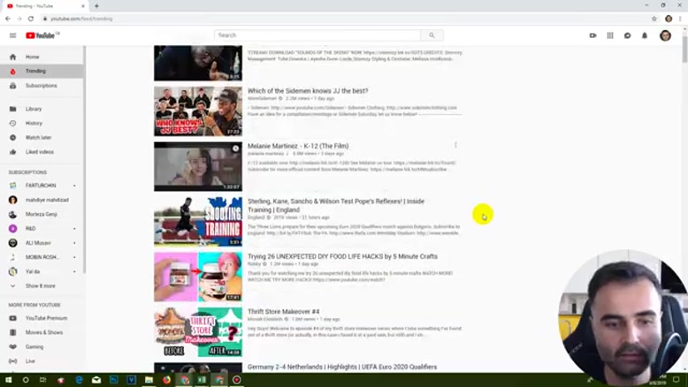The width and height of the screenshot is (688, 387).
Task: Open Melanie Martinez K-12 video thumbnail
Action: [x=198, y=166]
